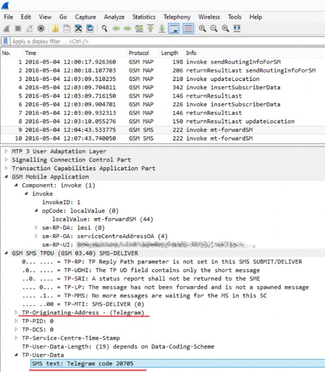Click the display filter bookmark icon

tap(6, 41)
